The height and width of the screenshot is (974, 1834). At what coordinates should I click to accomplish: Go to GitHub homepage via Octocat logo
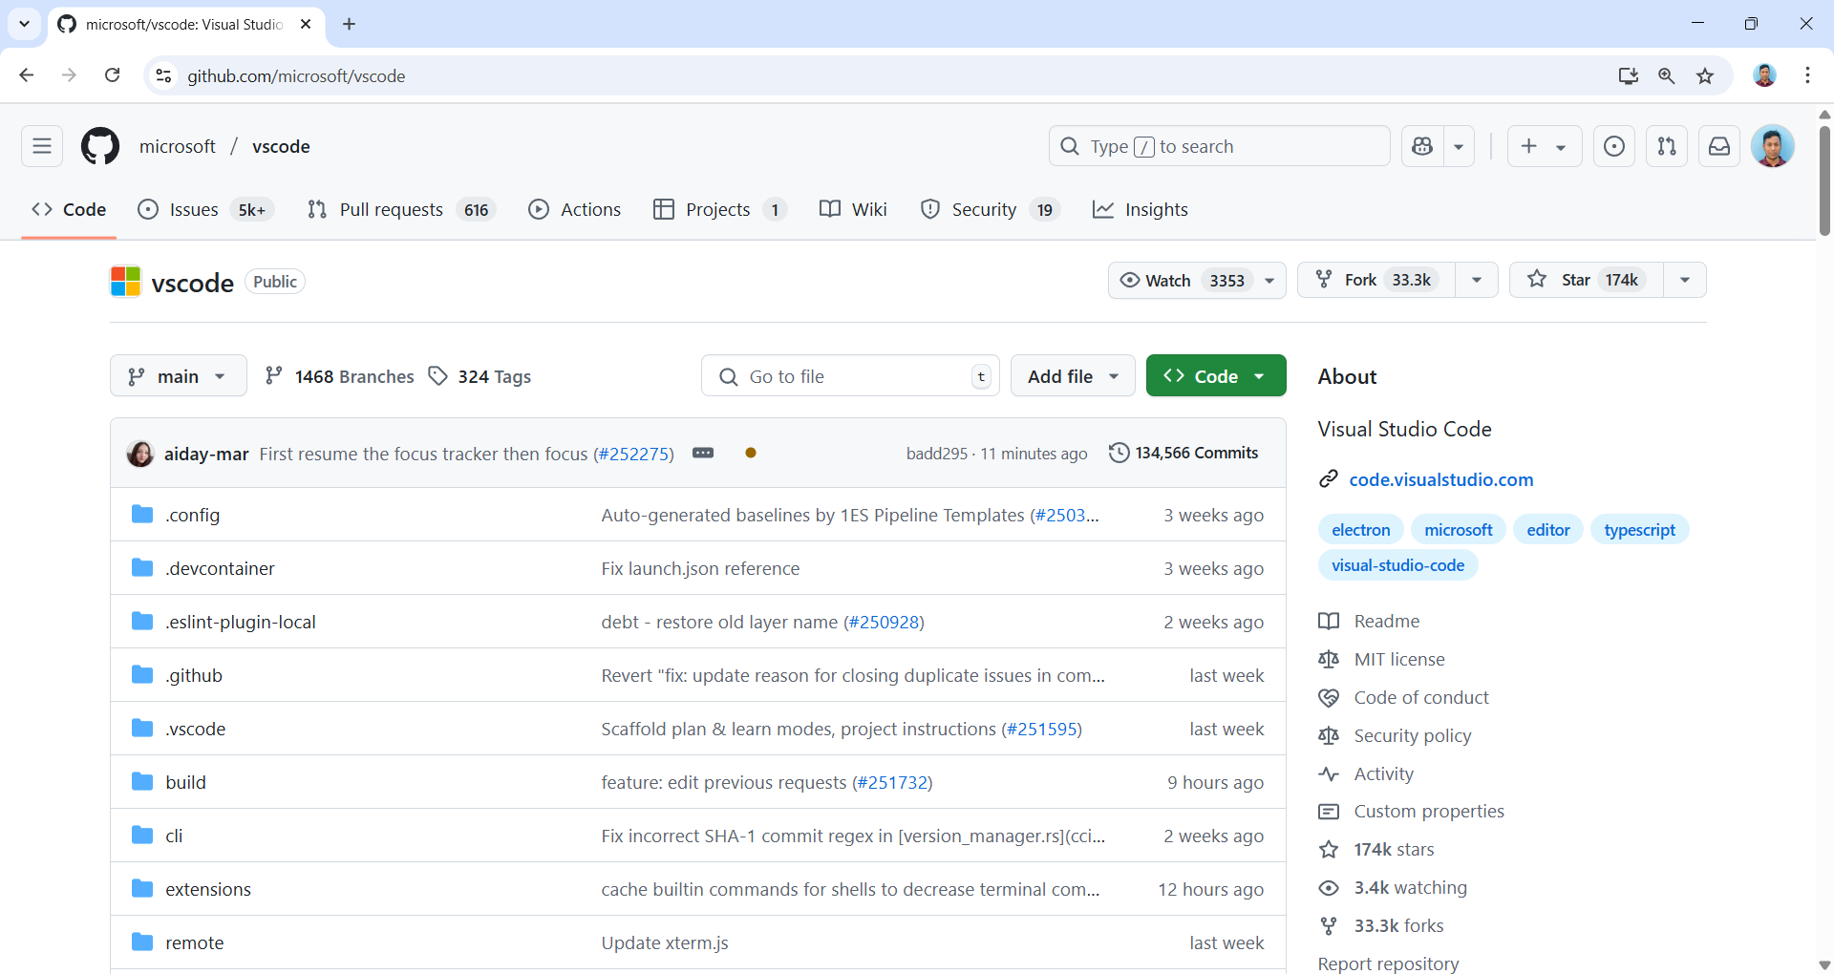click(100, 146)
